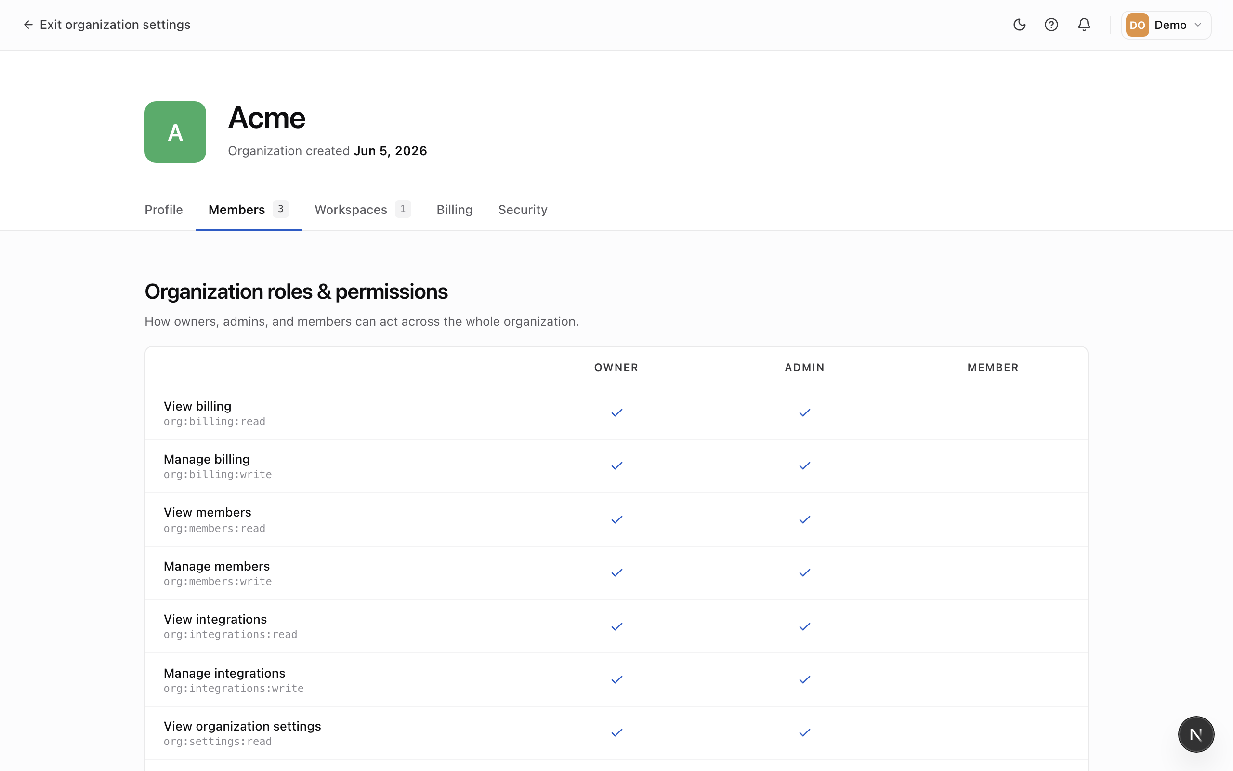The width and height of the screenshot is (1233, 771).
Task: Click the Admin checkmark for View organization settings
Action: [x=804, y=733]
